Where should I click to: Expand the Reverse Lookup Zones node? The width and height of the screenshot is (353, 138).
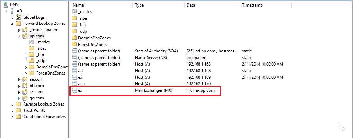pyautogui.click(x=13, y=104)
